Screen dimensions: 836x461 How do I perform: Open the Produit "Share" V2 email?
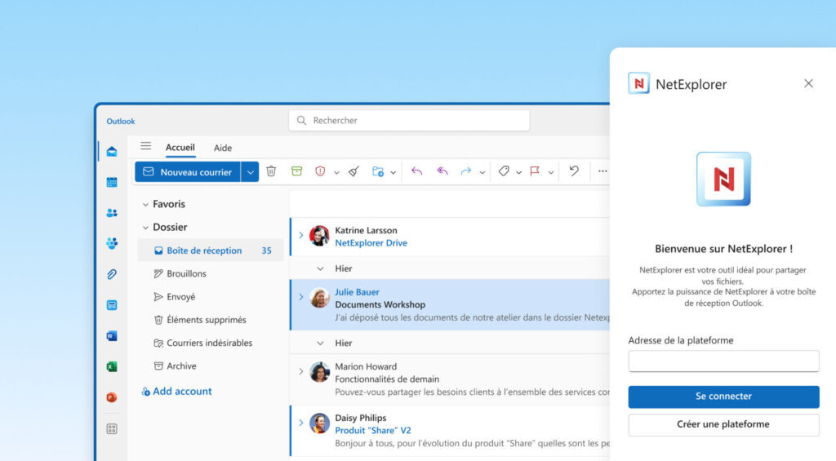click(x=372, y=431)
